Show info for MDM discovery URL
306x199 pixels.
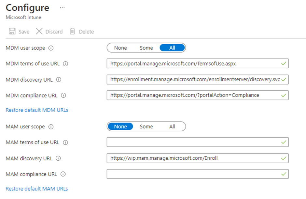pyautogui.click(x=59, y=80)
